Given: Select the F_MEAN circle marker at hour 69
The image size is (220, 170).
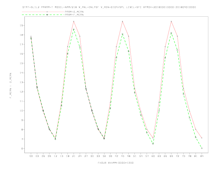Looking at the screenshot, I should coord(171,33).
